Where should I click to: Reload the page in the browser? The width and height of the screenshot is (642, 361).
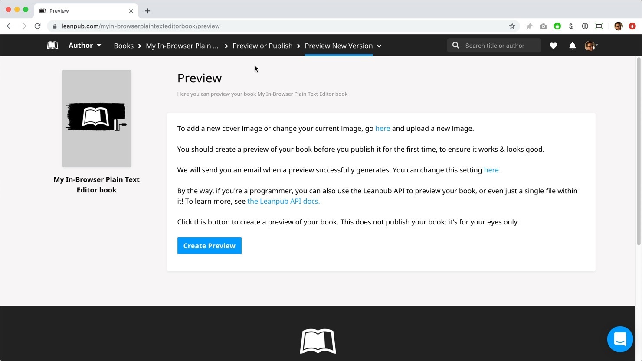tap(38, 26)
